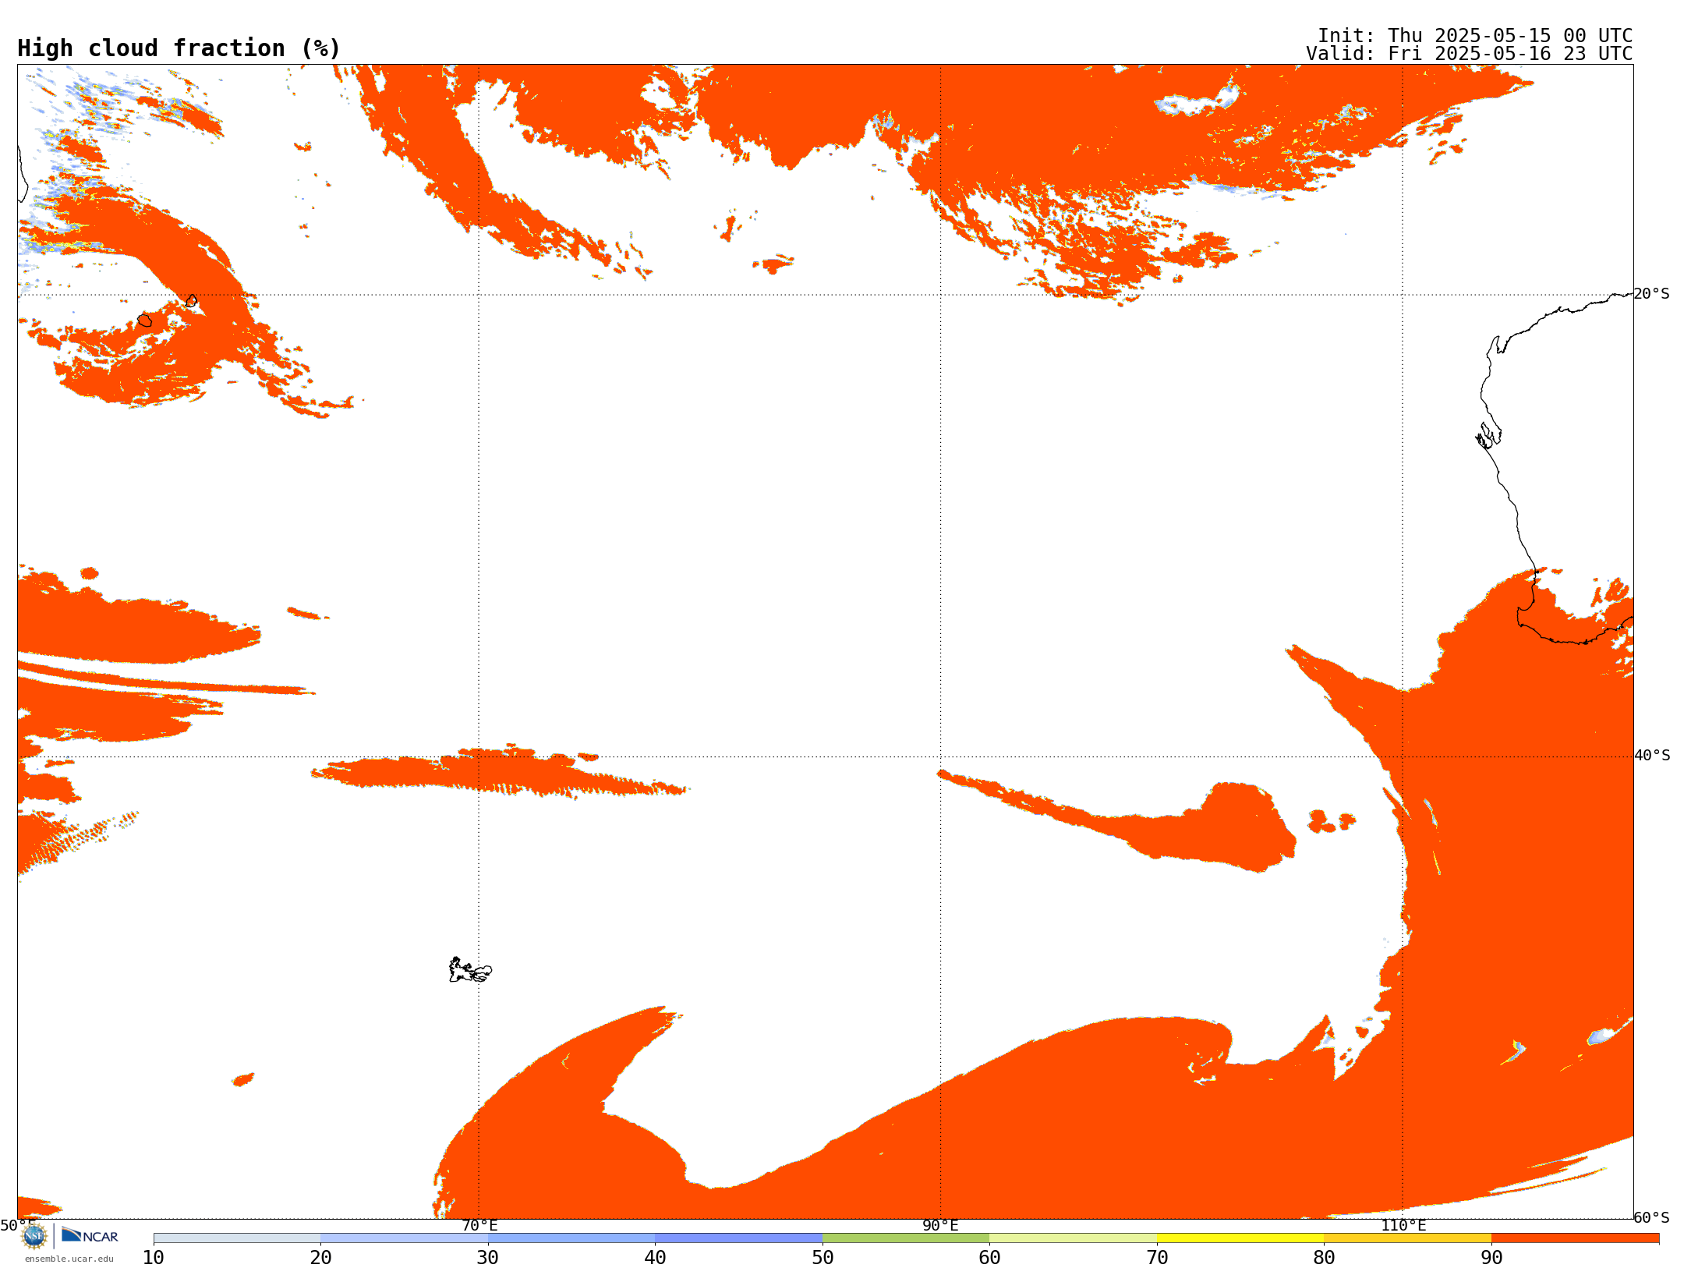
Task: Click the light blue 20–30 colorbar segment
Action: (404, 1238)
